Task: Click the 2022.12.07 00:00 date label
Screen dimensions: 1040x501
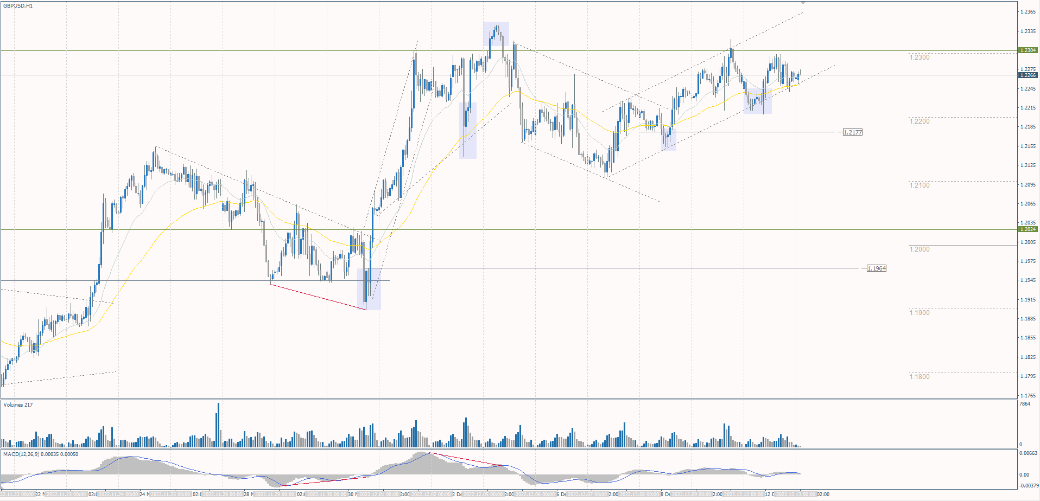Action: pos(587,494)
